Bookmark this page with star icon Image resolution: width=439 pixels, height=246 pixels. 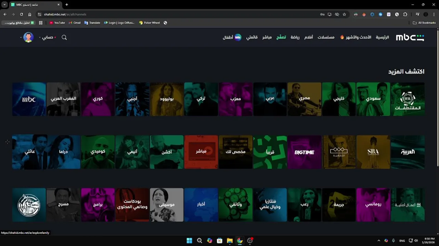pos(344,14)
